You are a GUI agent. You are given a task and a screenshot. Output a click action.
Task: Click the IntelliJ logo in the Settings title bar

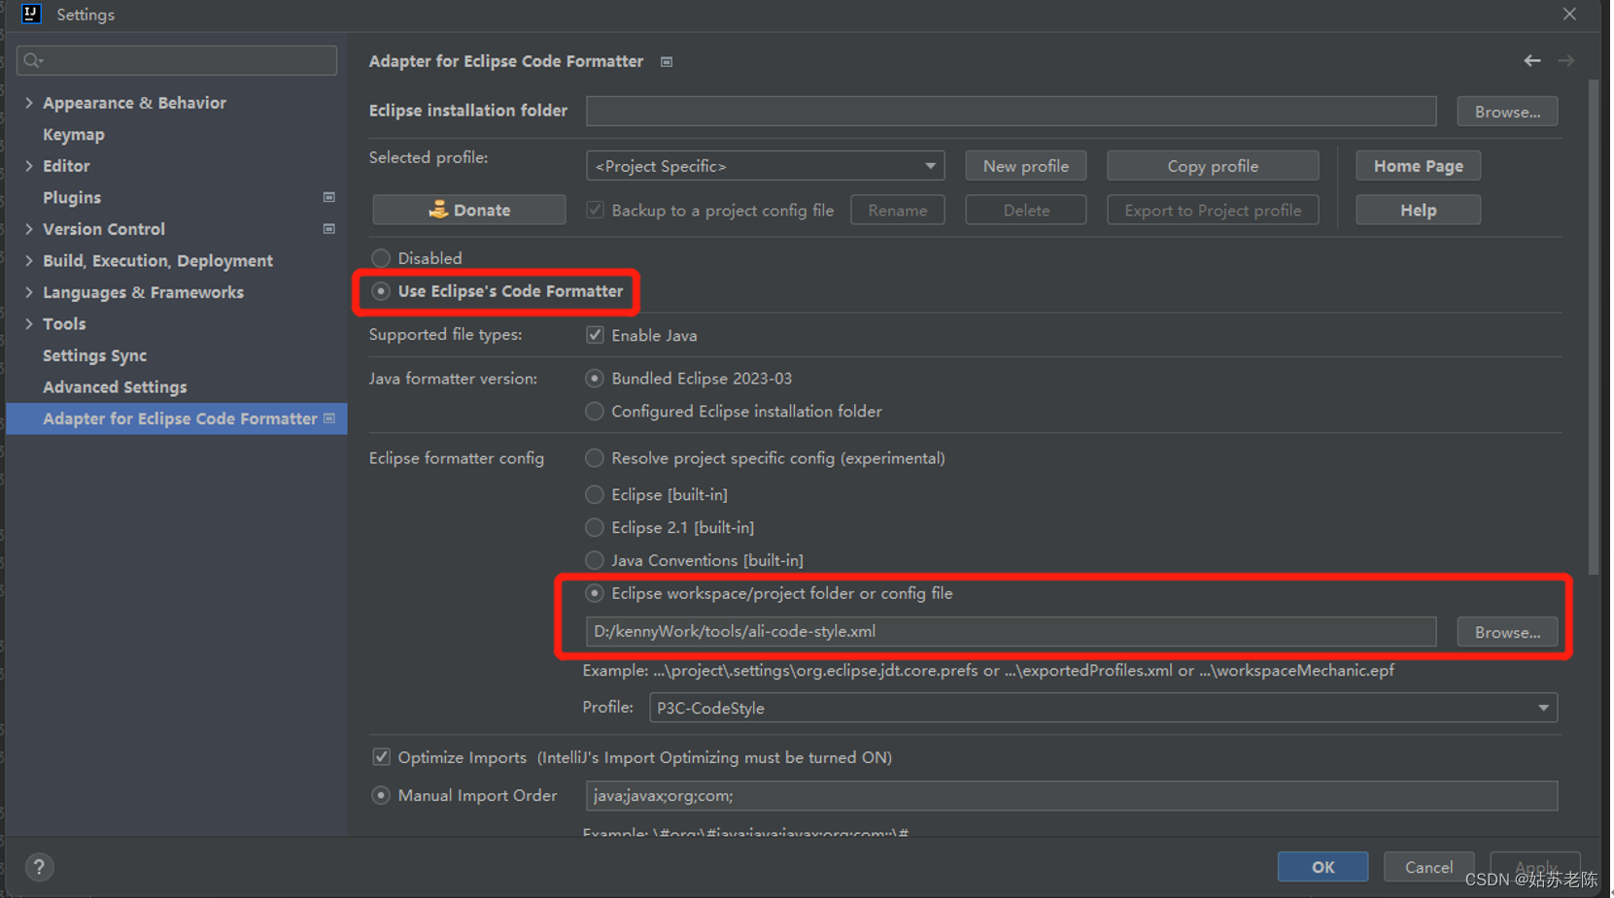coord(31,14)
